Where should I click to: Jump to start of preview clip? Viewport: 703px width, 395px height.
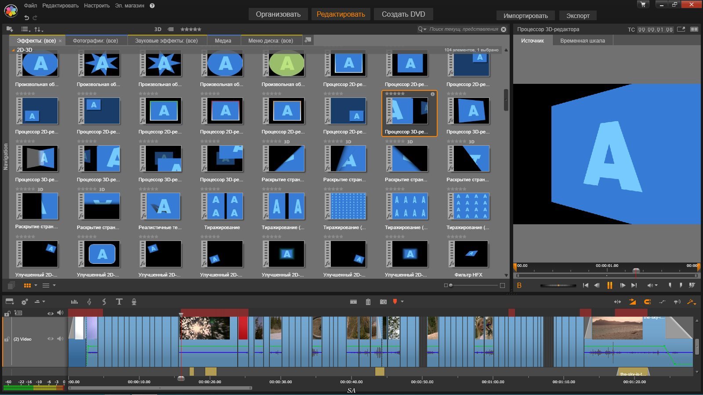pyautogui.click(x=585, y=285)
